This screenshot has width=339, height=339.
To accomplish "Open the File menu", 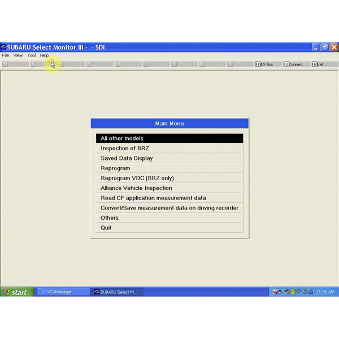I will tap(6, 55).
